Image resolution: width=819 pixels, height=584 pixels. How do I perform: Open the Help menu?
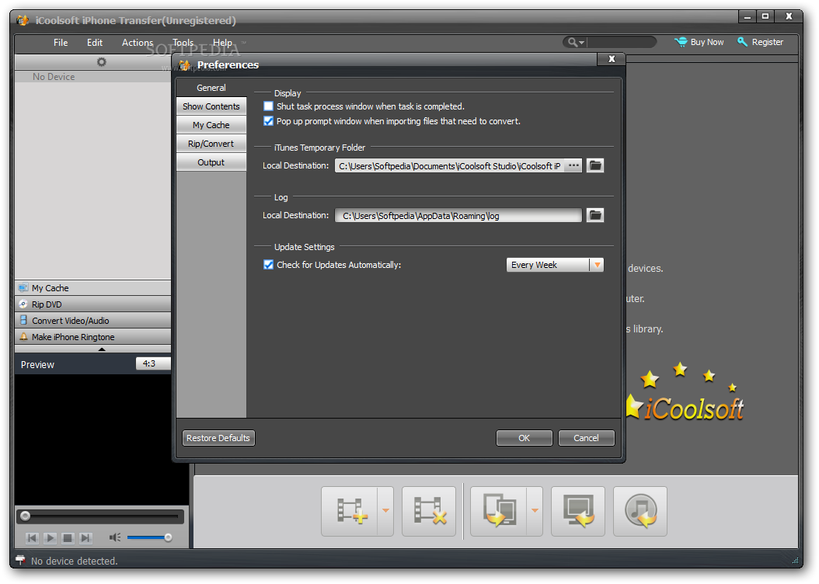click(x=222, y=42)
